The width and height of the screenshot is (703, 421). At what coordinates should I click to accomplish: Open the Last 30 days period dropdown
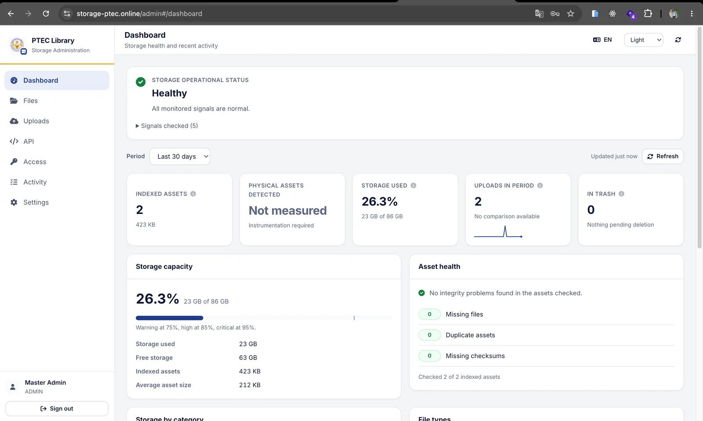(180, 156)
